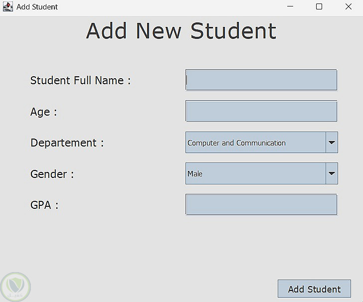
Task: Click the Java app icon in title bar
Action: tap(7, 7)
